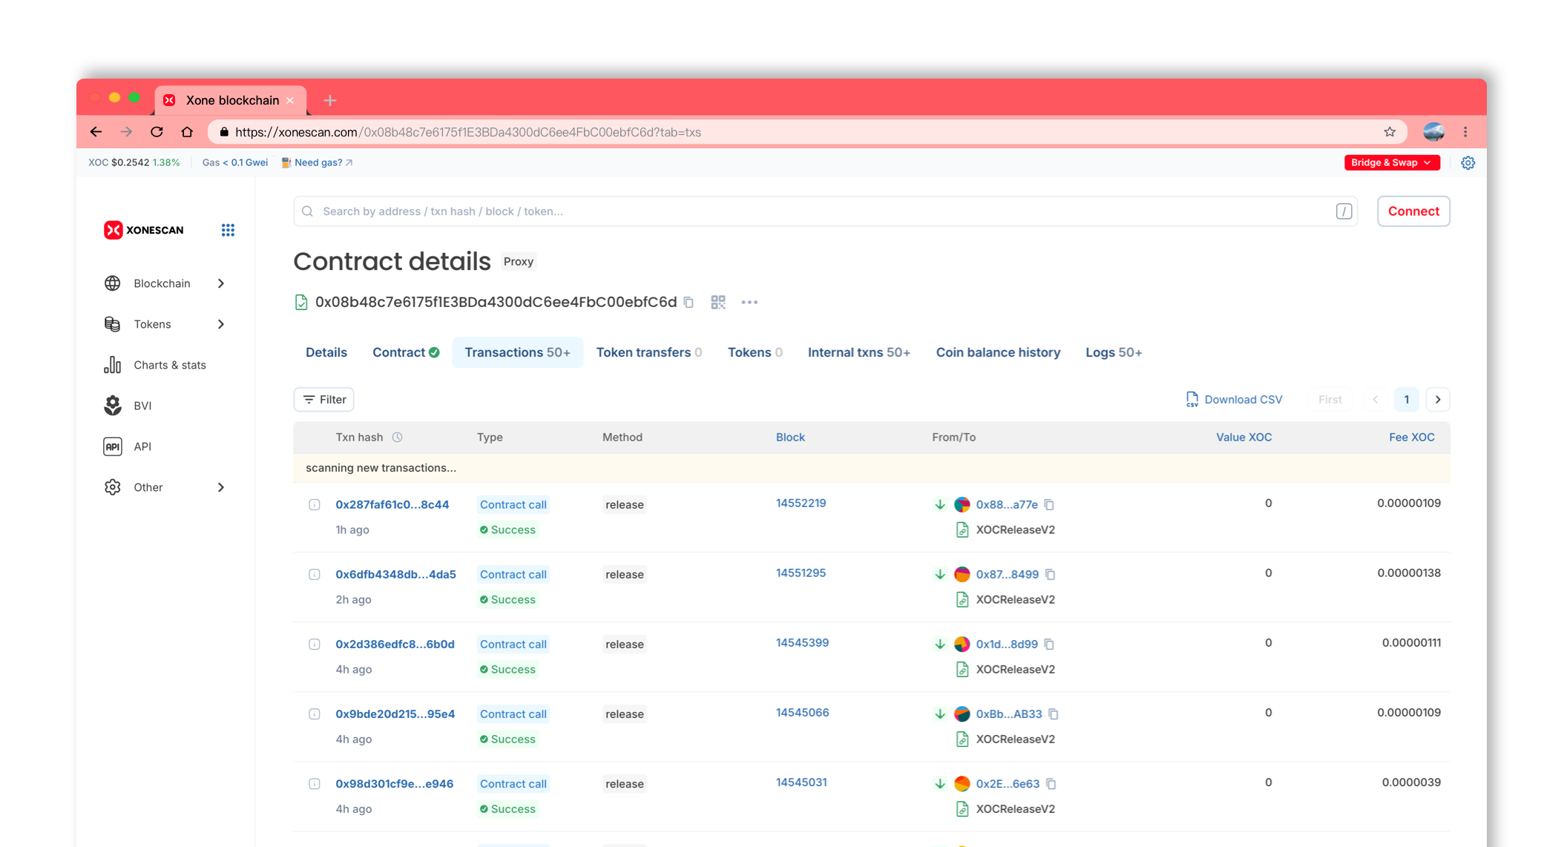
Task: Switch to the Internal txns tab
Action: 858,352
